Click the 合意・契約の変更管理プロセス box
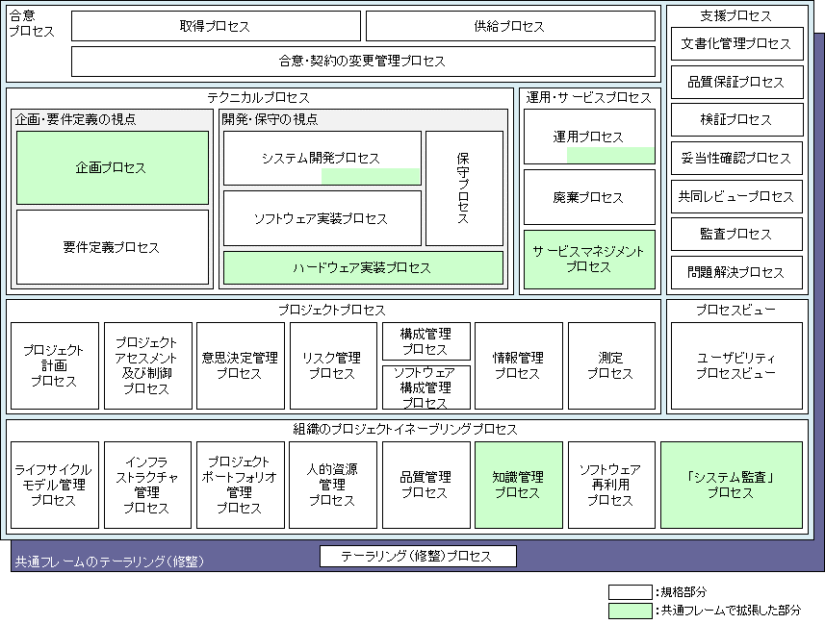825x624 pixels. (x=363, y=61)
